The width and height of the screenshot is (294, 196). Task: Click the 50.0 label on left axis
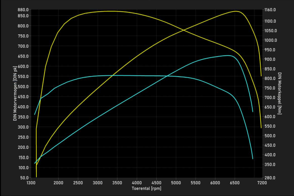(24, 178)
